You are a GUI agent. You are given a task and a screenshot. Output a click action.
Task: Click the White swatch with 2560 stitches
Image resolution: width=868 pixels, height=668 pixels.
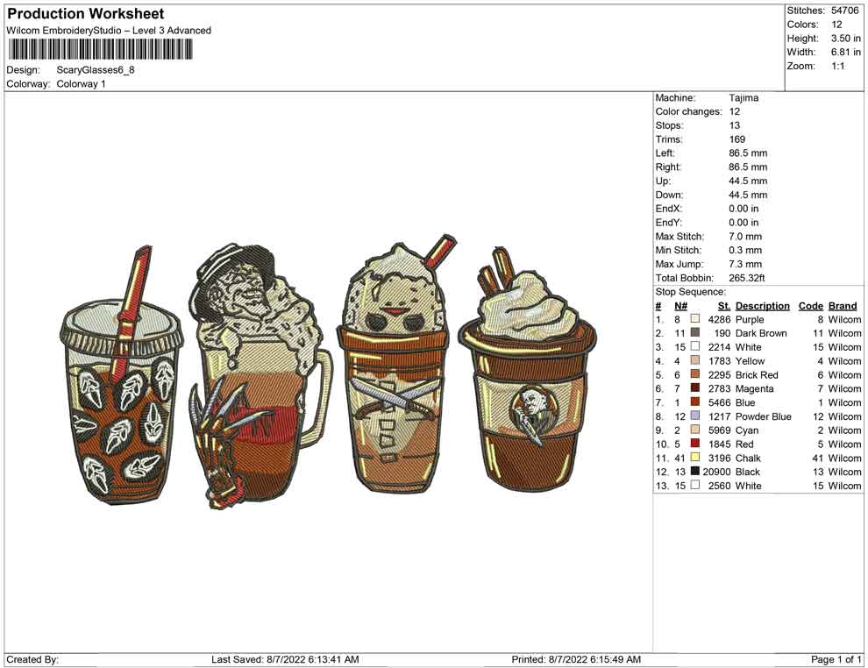click(695, 485)
